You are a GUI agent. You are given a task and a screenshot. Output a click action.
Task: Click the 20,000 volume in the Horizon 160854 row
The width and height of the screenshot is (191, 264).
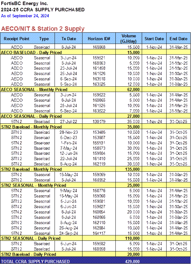(133, 212)
